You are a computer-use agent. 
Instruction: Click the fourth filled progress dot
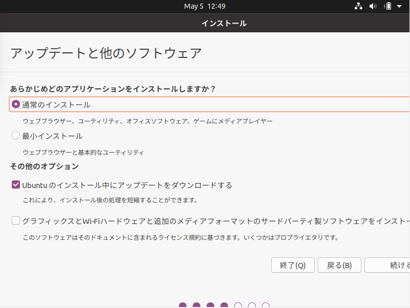tap(224, 305)
